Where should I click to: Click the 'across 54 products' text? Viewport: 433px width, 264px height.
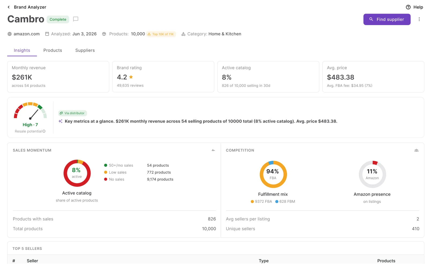pos(29,86)
